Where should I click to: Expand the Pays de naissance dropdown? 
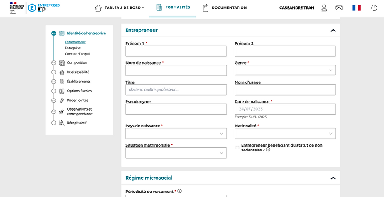click(x=176, y=134)
